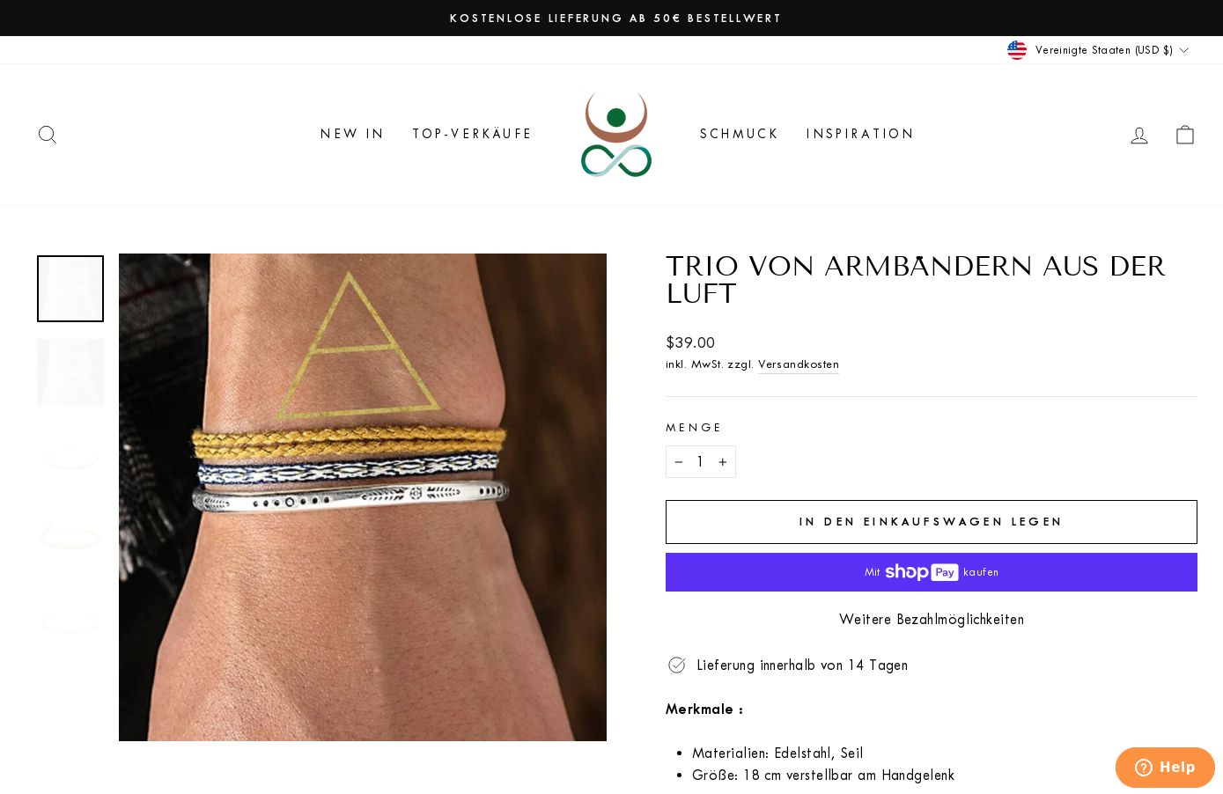
Task: Open the search magnifier icon
Action: (x=48, y=135)
